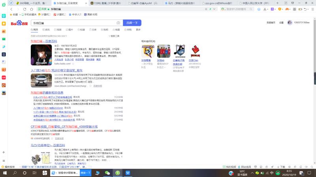Click the 百度一下 search button
Screen dimensions: 316x177
tap(132, 23)
